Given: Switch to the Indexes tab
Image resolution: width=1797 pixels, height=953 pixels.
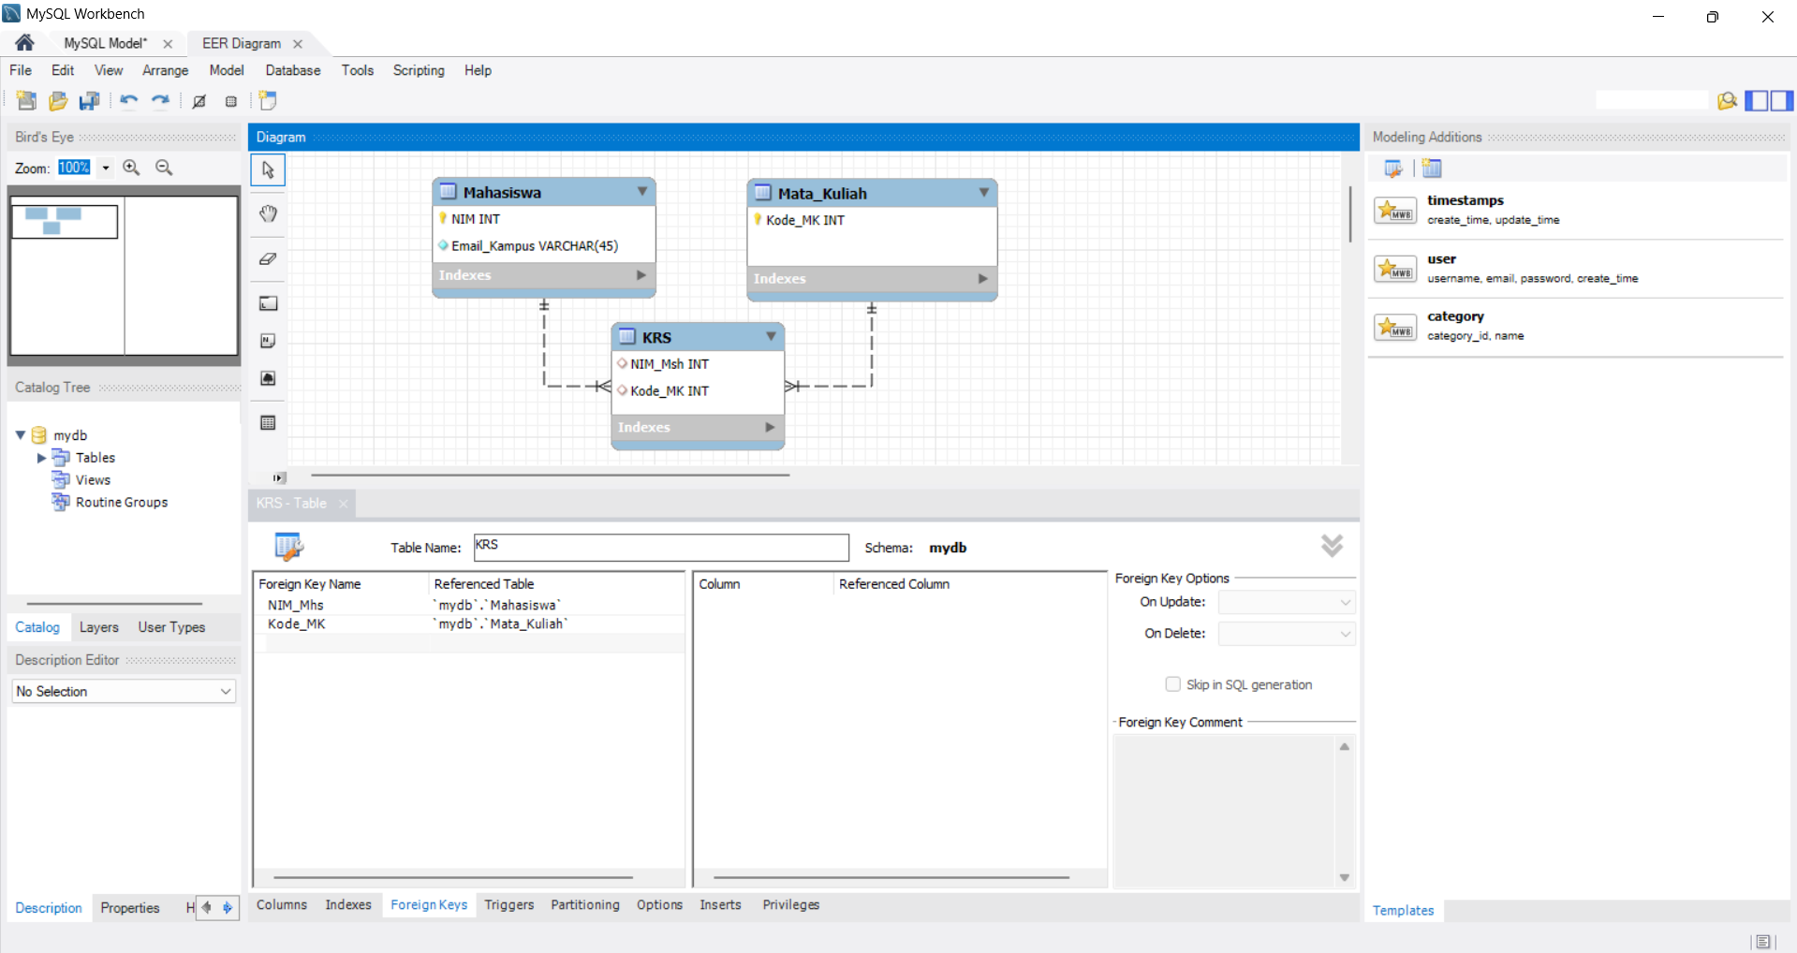Looking at the screenshot, I should 348,904.
